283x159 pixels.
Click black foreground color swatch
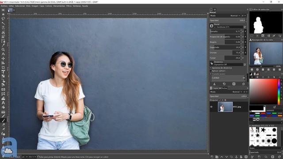pos(256,108)
